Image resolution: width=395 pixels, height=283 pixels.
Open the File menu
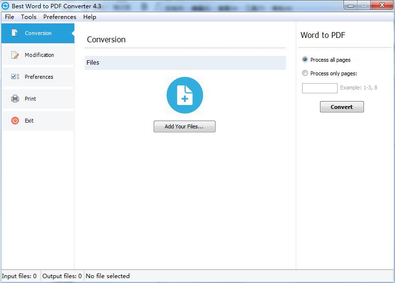(9, 17)
